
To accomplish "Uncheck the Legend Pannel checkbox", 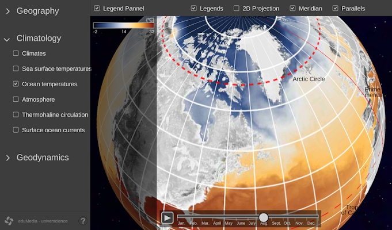I will (97, 8).
